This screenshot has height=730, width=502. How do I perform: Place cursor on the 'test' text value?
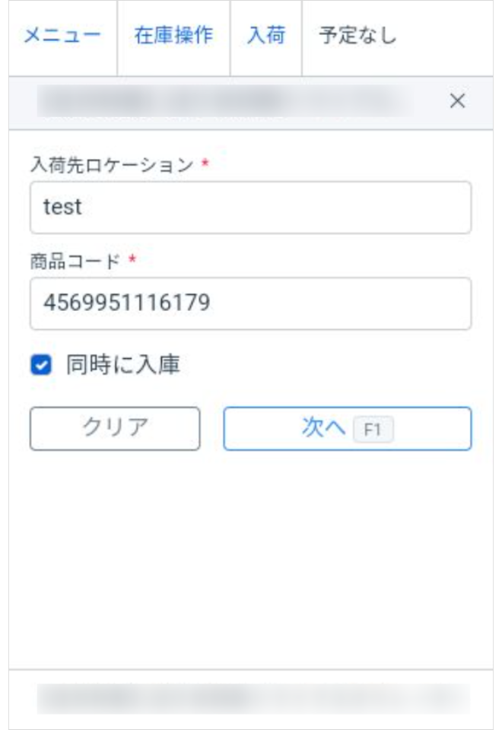[62, 207]
